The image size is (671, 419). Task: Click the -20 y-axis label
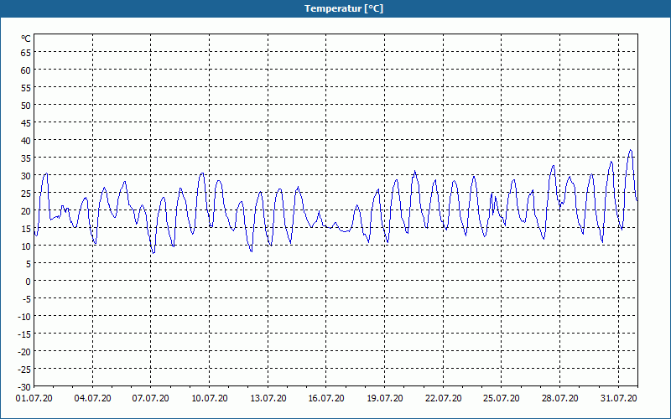(x=24, y=352)
